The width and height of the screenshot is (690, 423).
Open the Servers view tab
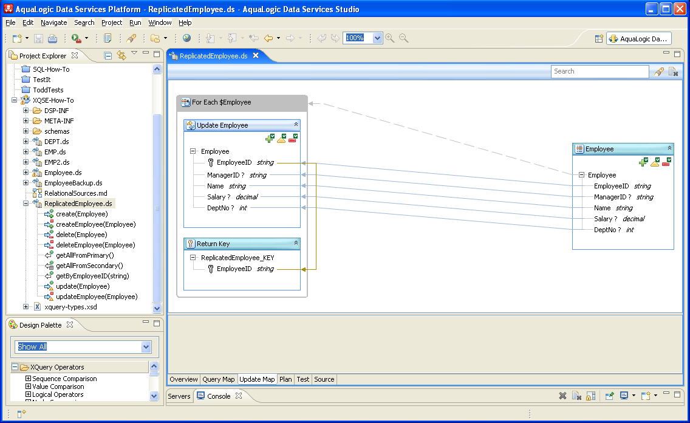tap(179, 396)
